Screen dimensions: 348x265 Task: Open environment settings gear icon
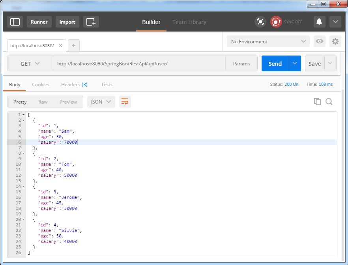tap(335, 41)
